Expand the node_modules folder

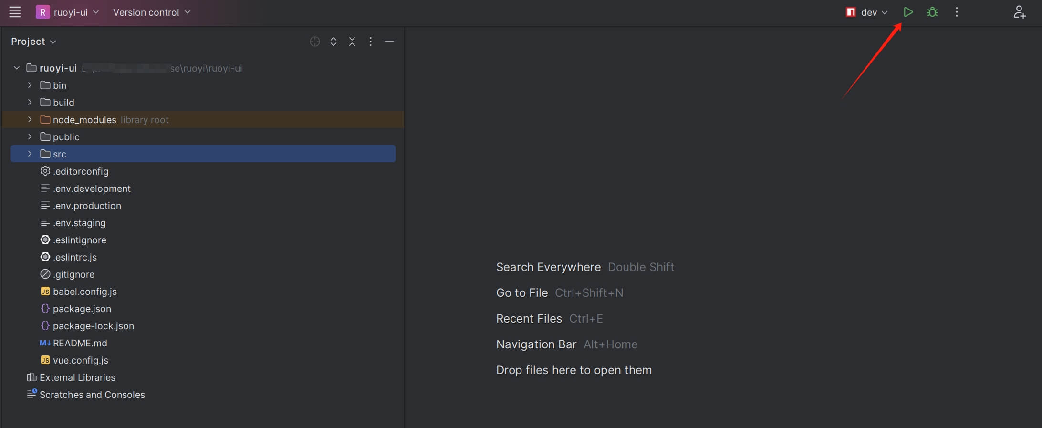[30, 120]
